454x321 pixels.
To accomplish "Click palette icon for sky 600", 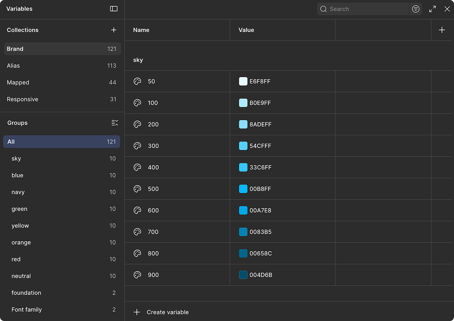I will 137,210.
